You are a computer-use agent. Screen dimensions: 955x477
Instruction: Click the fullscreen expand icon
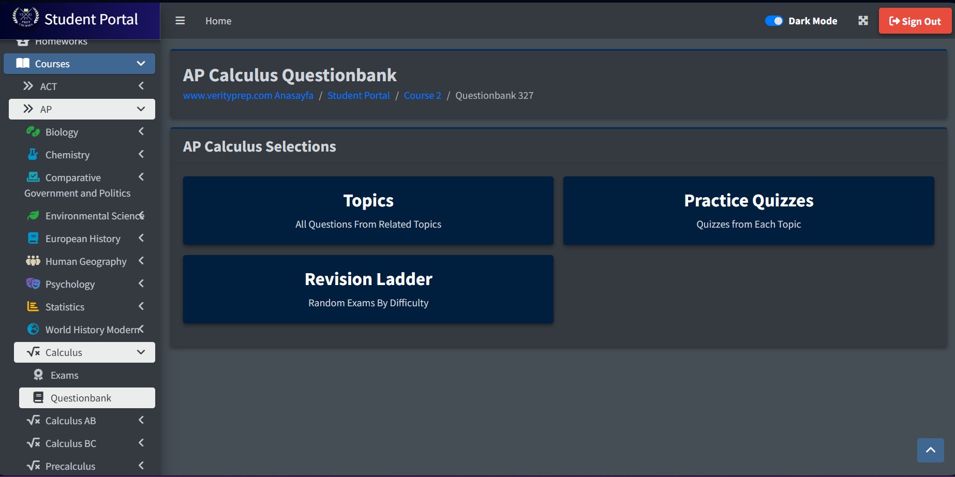[863, 21]
